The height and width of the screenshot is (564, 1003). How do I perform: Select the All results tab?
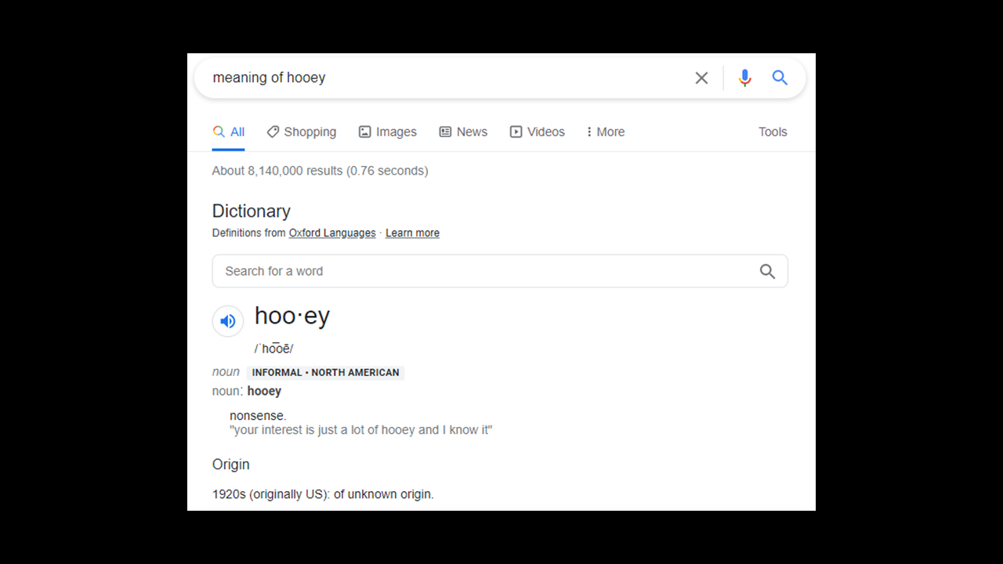click(x=229, y=132)
